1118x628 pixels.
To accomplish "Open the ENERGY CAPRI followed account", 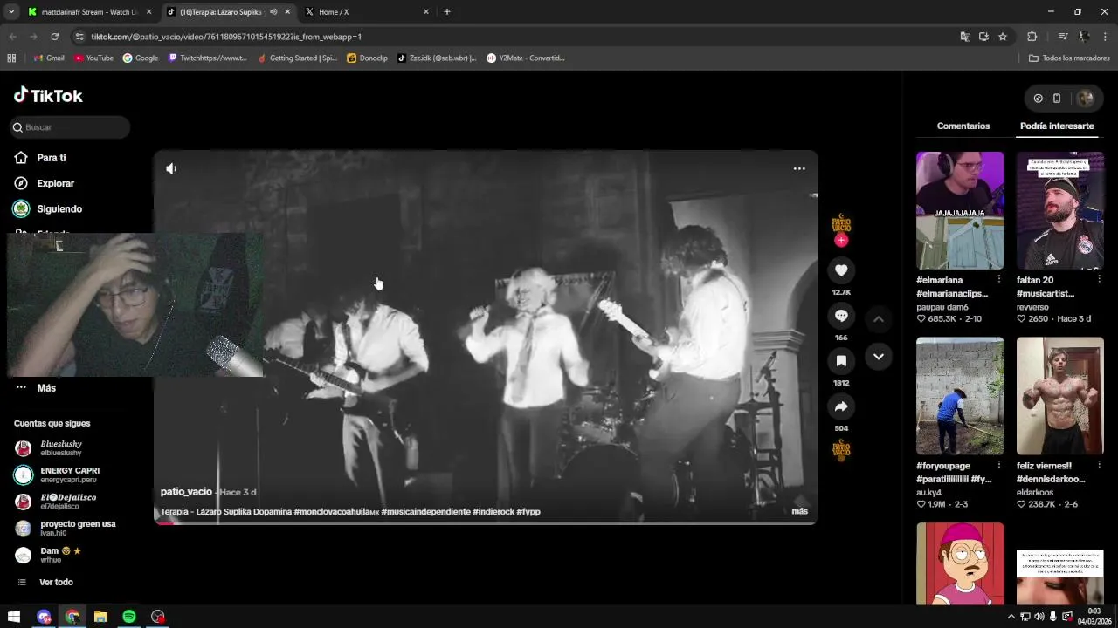I will coord(71,475).
